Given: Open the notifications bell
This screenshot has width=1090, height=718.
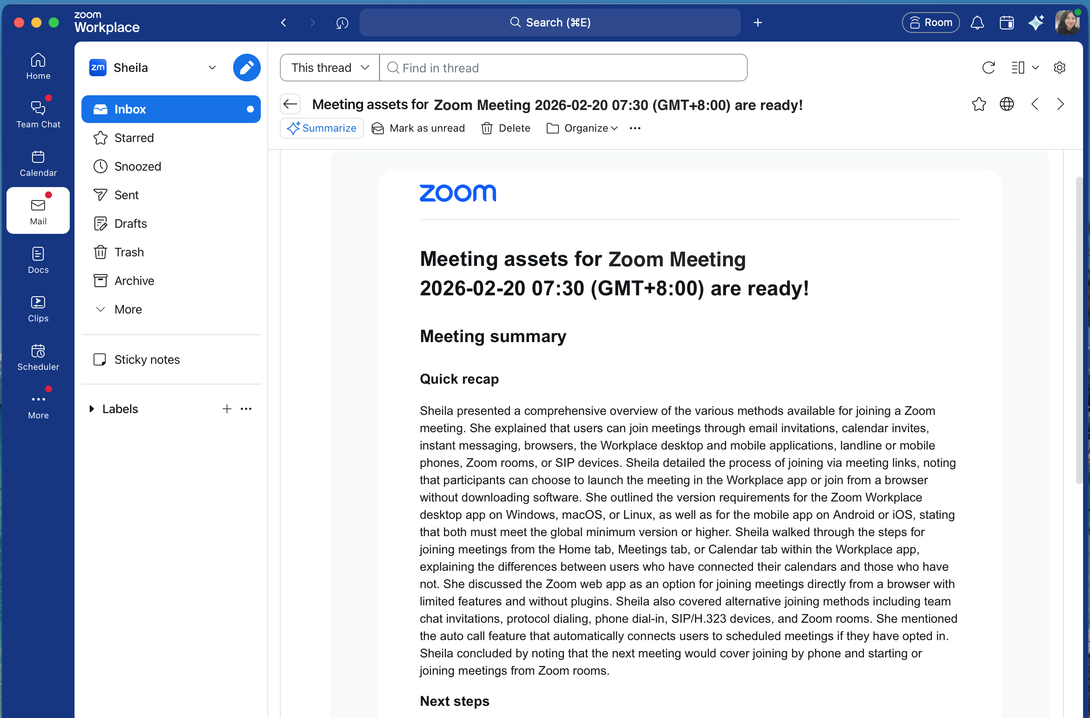Looking at the screenshot, I should [x=977, y=23].
